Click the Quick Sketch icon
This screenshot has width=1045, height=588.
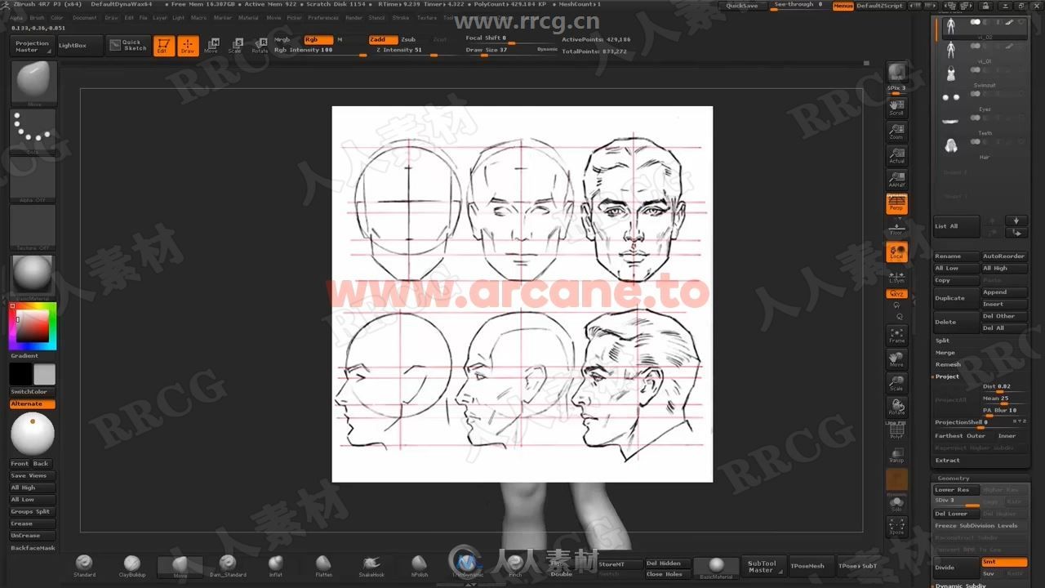(128, 46)
